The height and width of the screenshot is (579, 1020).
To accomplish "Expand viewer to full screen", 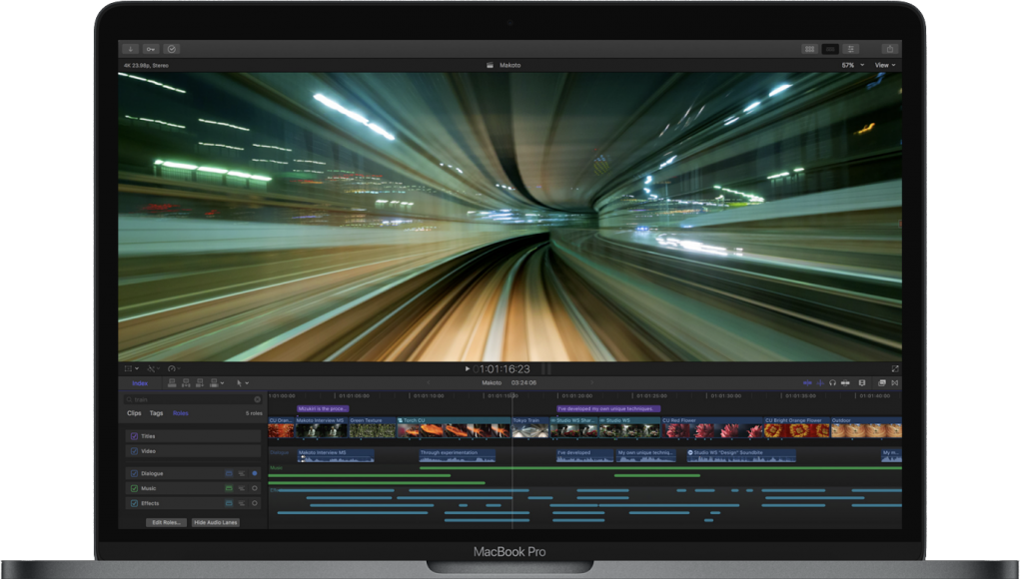I will point(895,369).
